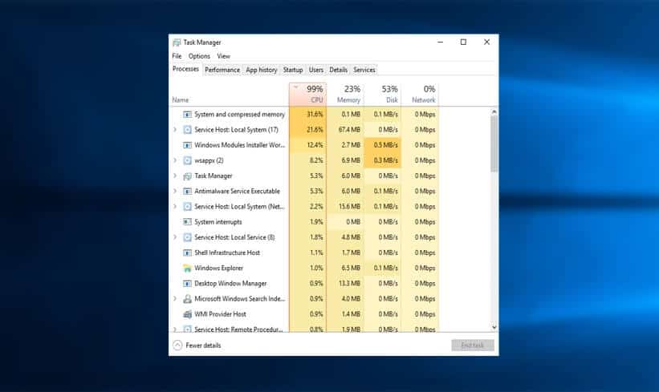Click the WMI Provider Host icon
659x392 pixels.
pyautogui.click(x=188, y=314)
